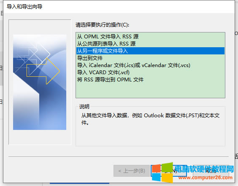This screenshot has width=238, height=186.
Task: Click empty green area below the list items
Action: [150, 90]
